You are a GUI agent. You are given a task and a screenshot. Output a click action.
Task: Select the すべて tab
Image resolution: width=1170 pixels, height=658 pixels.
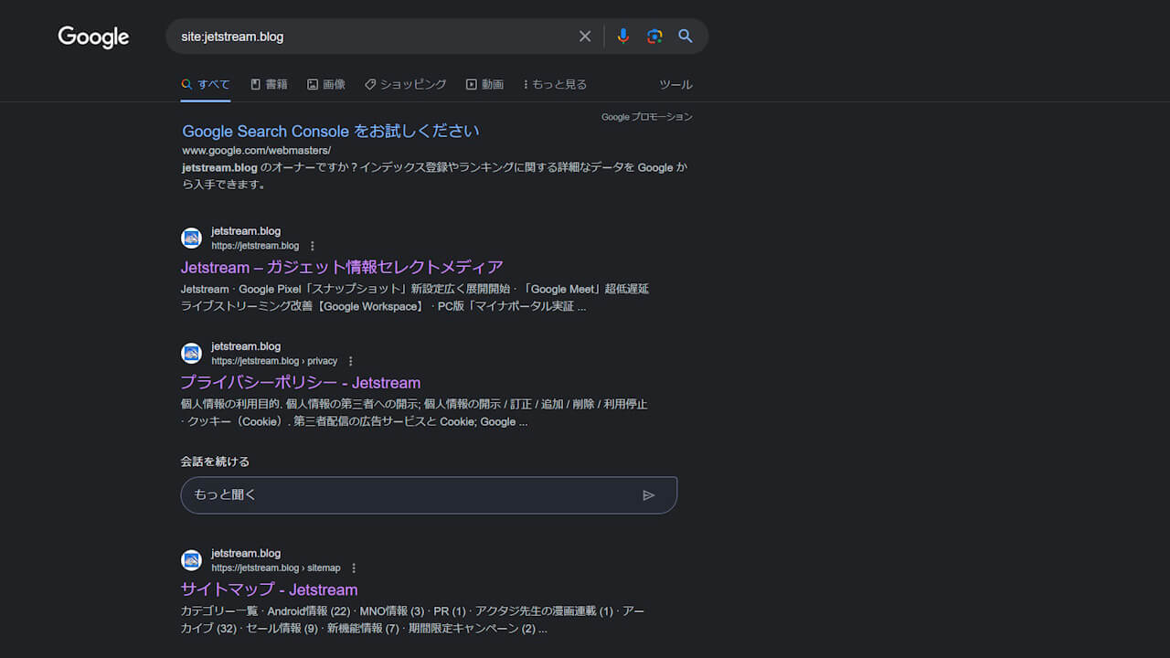(206, 84)
